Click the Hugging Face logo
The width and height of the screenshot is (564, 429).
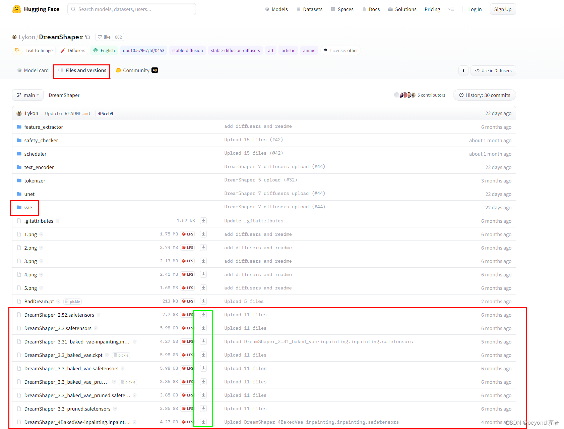click(36, 9)
